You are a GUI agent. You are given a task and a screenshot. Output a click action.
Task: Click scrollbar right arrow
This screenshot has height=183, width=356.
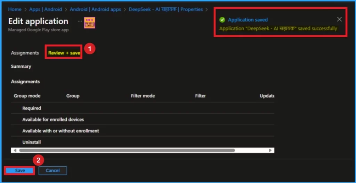270,150
